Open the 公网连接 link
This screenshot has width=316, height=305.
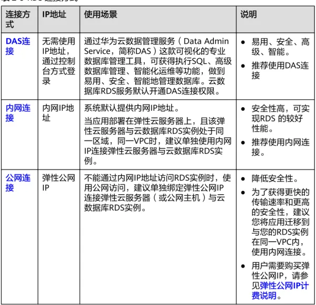point(18,183)
